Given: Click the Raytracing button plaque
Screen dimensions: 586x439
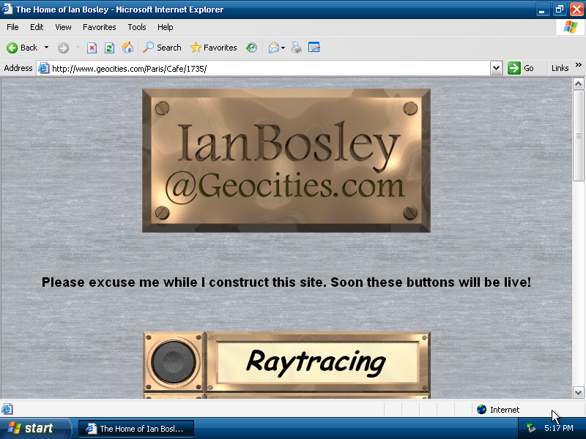Looking at the screenshot, I should [x=317, y=361].
